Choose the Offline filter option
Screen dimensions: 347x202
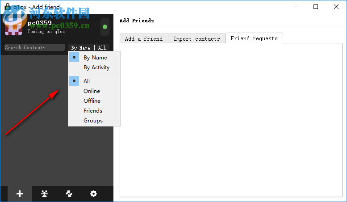pyautogui.click(x=95, y=101)
